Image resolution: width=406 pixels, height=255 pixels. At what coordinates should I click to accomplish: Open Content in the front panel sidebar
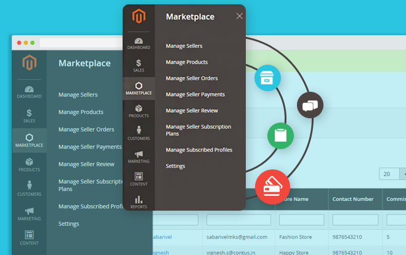pyautogui.click(x=139, y=179)
